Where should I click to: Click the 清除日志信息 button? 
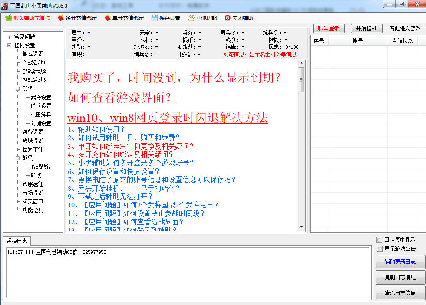coord(400,293)
